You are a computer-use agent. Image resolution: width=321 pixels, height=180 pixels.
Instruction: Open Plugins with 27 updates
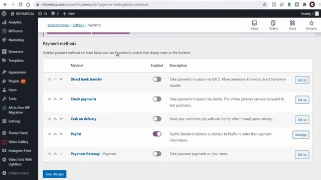pos(14,81)
